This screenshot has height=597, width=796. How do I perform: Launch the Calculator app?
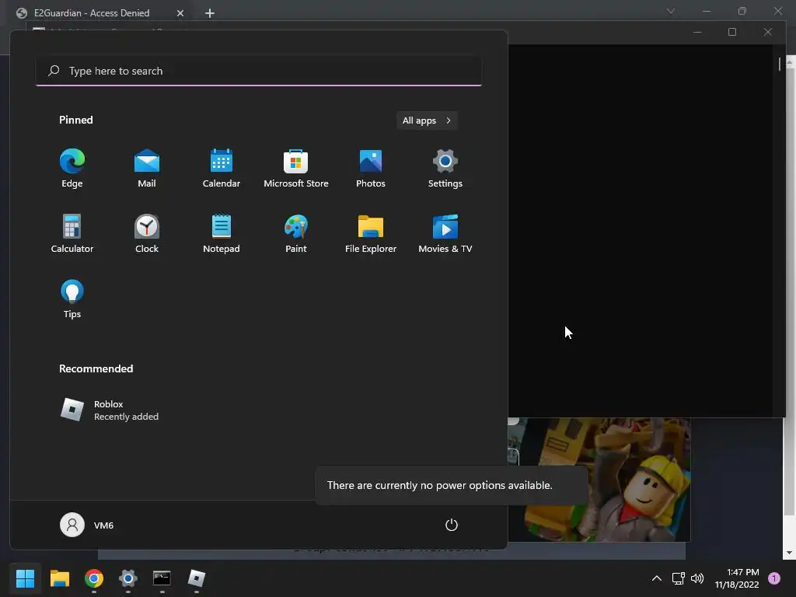pyautogui.click(x=72, y=233)
